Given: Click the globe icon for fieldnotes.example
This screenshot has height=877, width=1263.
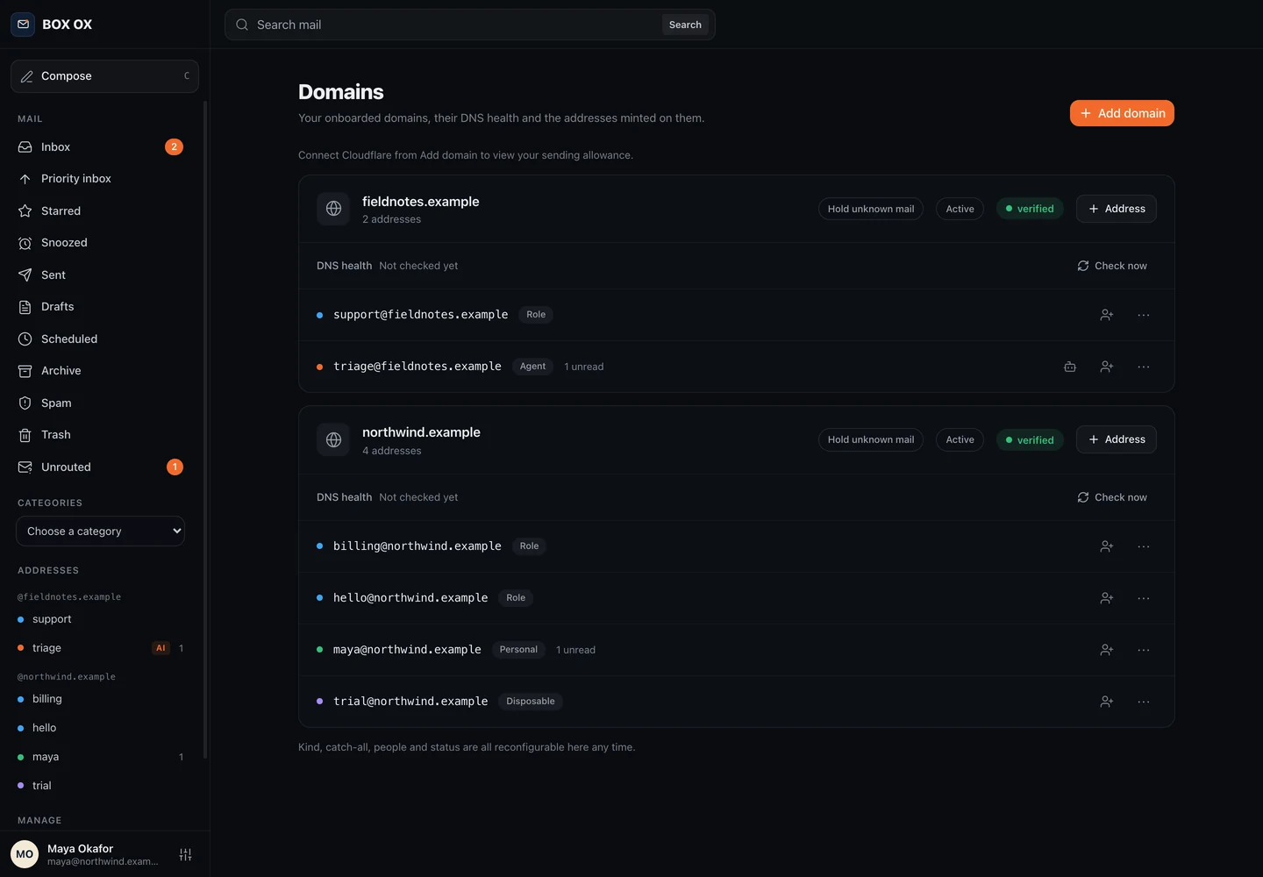Looking at the screenshot, I should (333, 209).
